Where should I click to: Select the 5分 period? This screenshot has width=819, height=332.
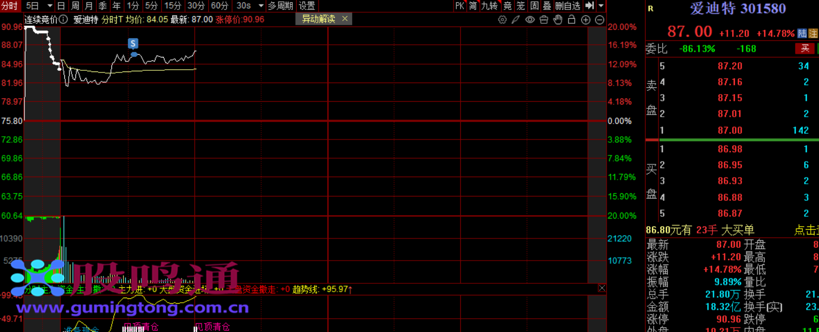tap(151, 6)
